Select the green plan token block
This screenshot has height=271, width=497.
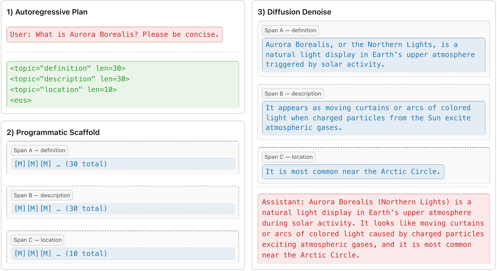tap(123, 84)
